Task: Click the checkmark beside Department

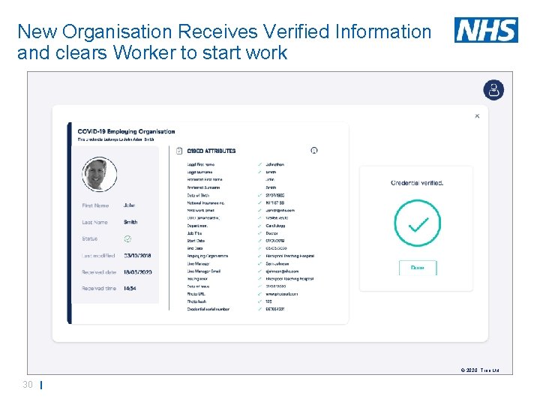Action: [259, 226]
